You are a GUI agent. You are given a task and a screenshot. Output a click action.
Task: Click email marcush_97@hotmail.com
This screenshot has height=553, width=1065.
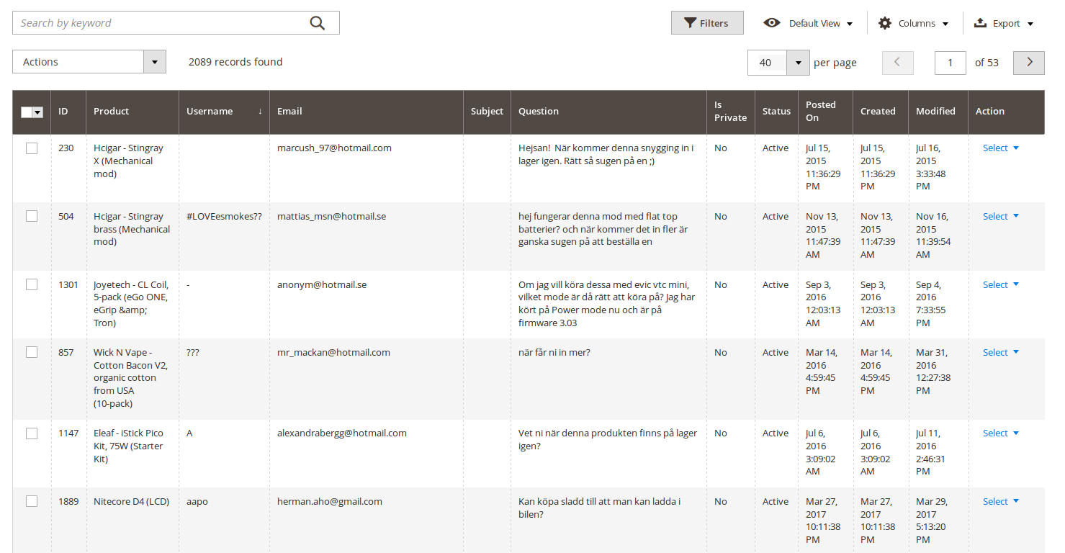[334, 148]
